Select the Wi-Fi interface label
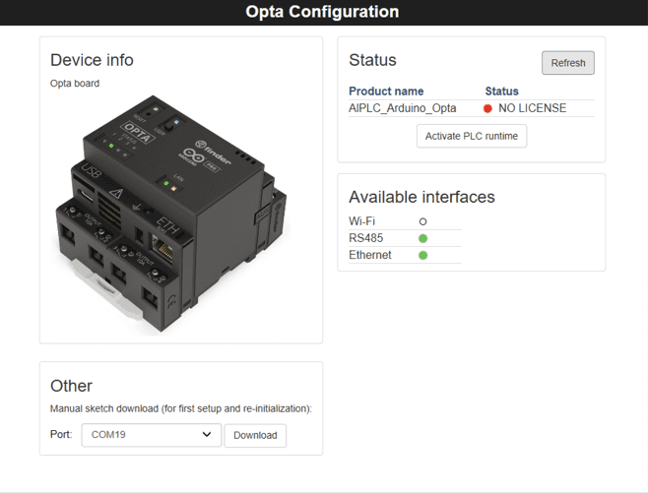The width and height of the screenshot is (648, 493). tap(361, 221)
